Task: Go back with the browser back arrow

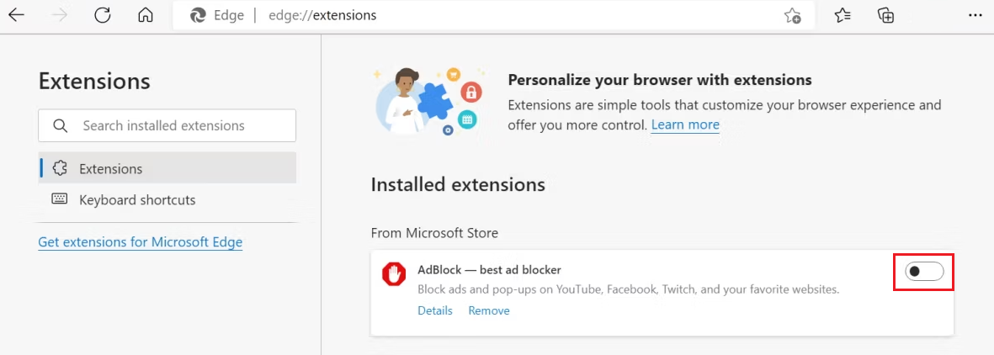Action: click(17, 15)
